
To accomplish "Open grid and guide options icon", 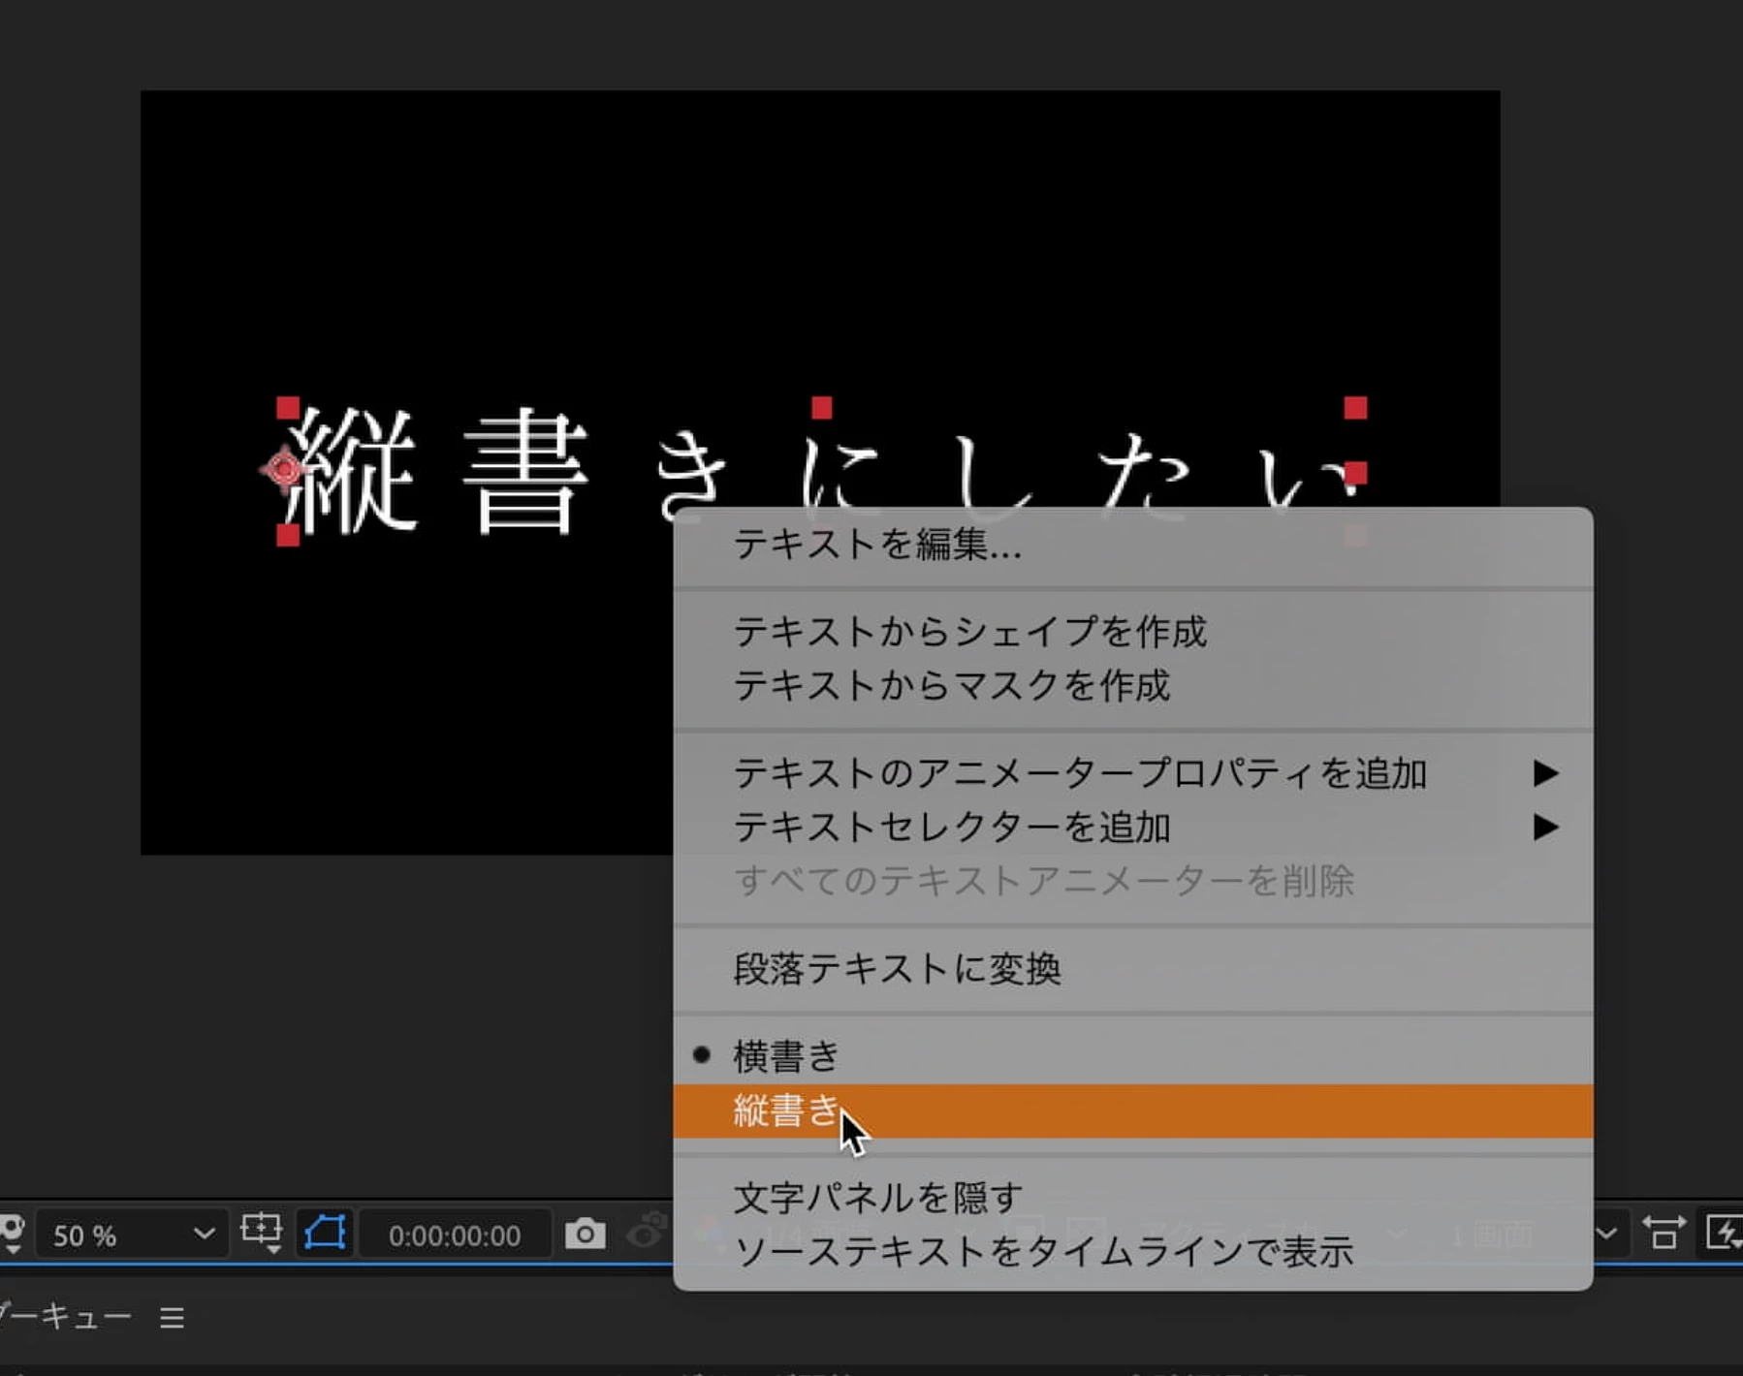I will (262, 1234).
